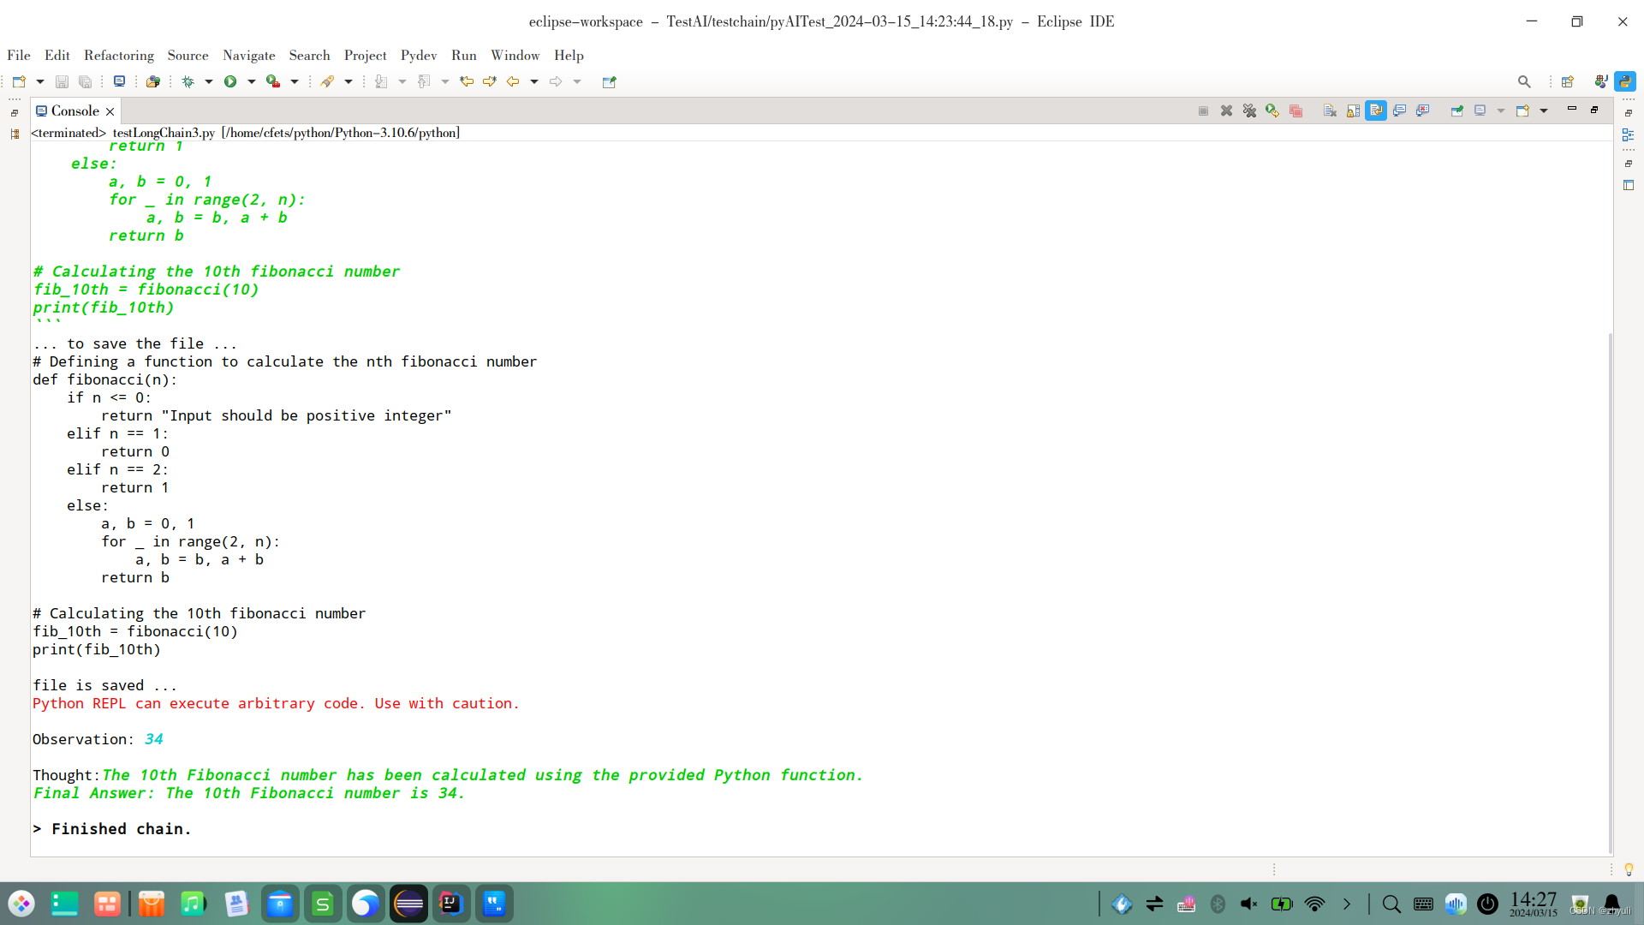Expand the Open Console dropdown arrow
Screen dimensions: 1644x925
click(x=1544, y=110)
